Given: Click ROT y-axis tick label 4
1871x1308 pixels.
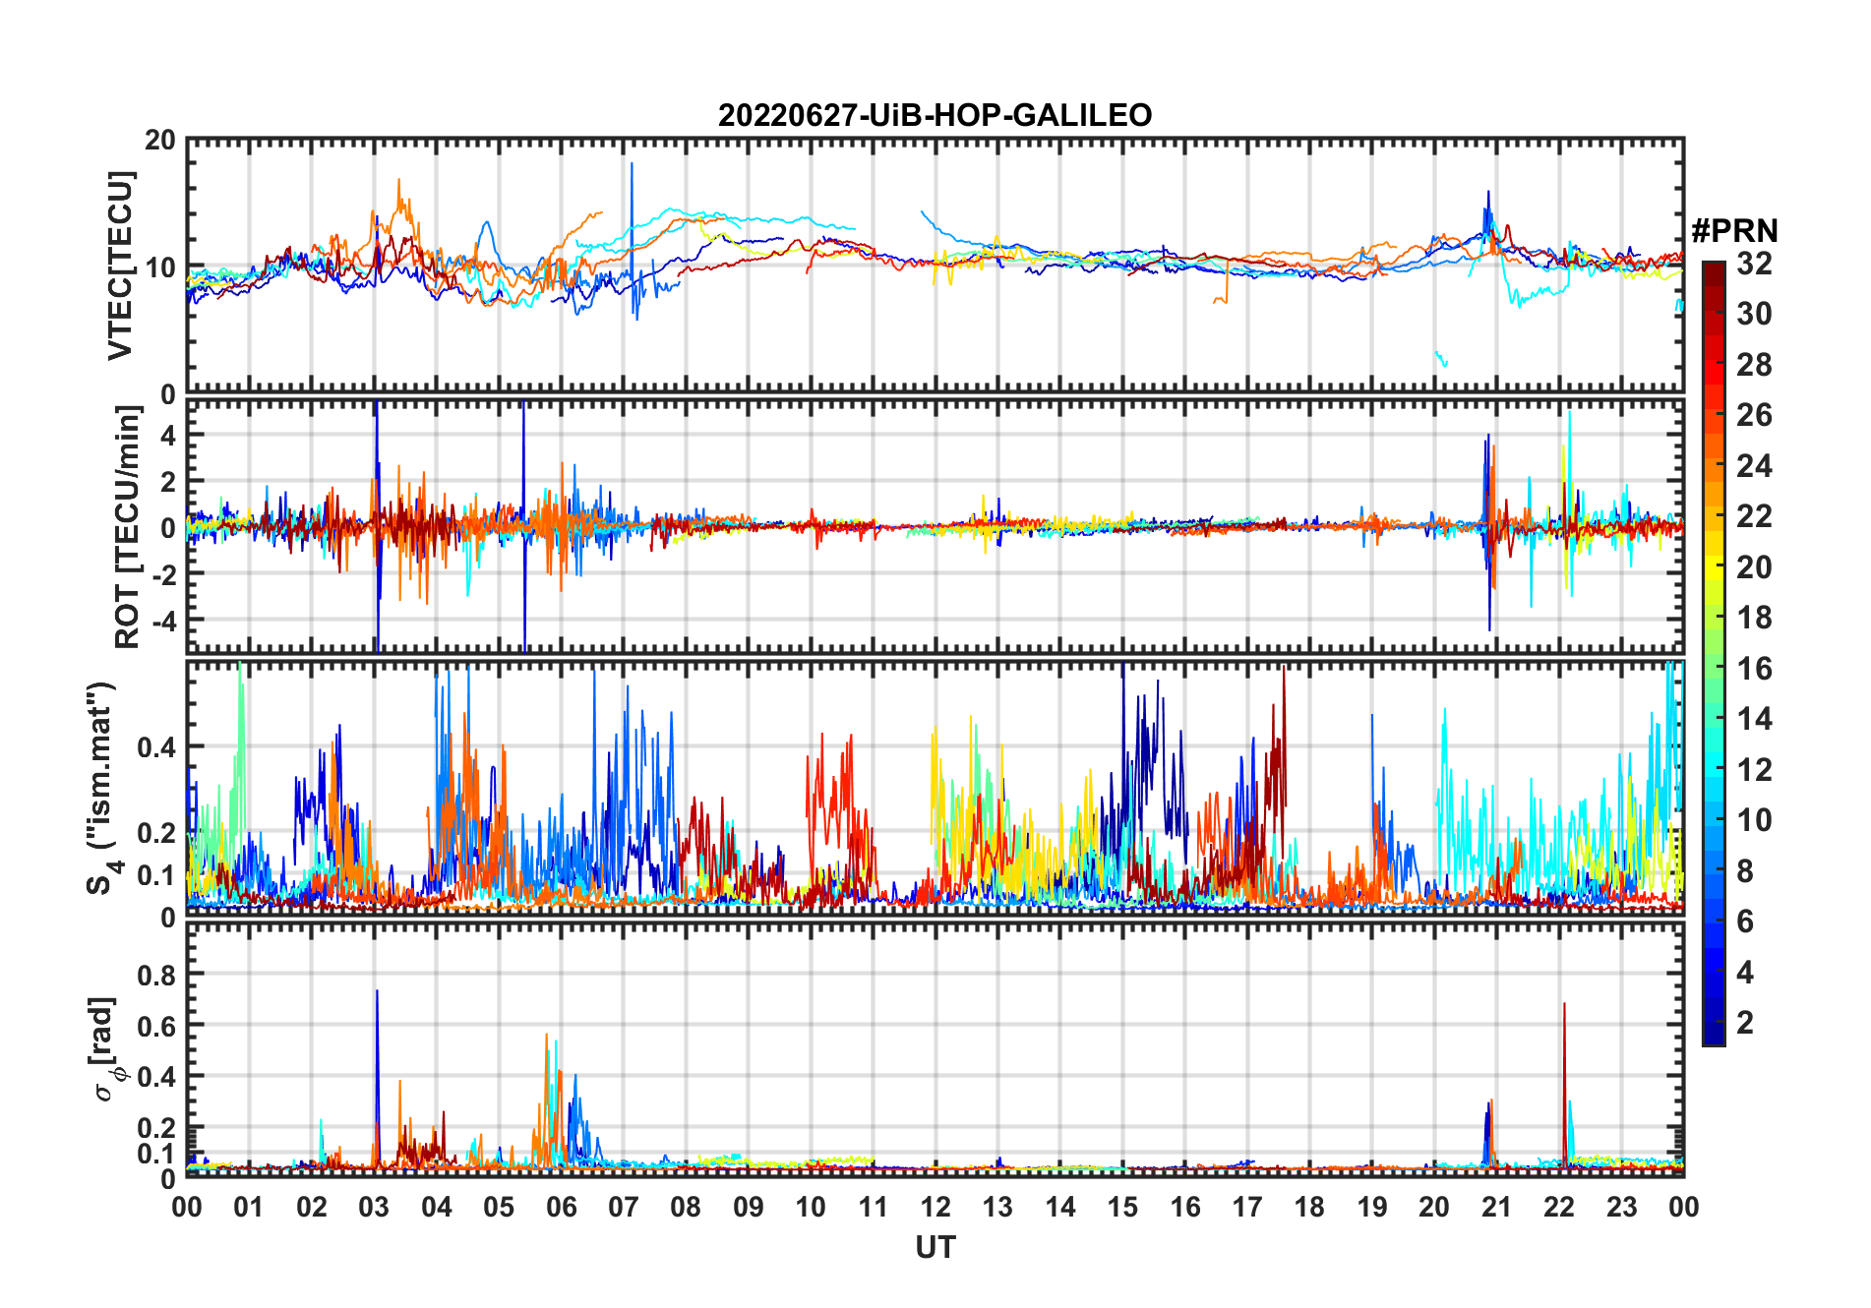Looking at the screenshot, I should (x=169, y=435).
